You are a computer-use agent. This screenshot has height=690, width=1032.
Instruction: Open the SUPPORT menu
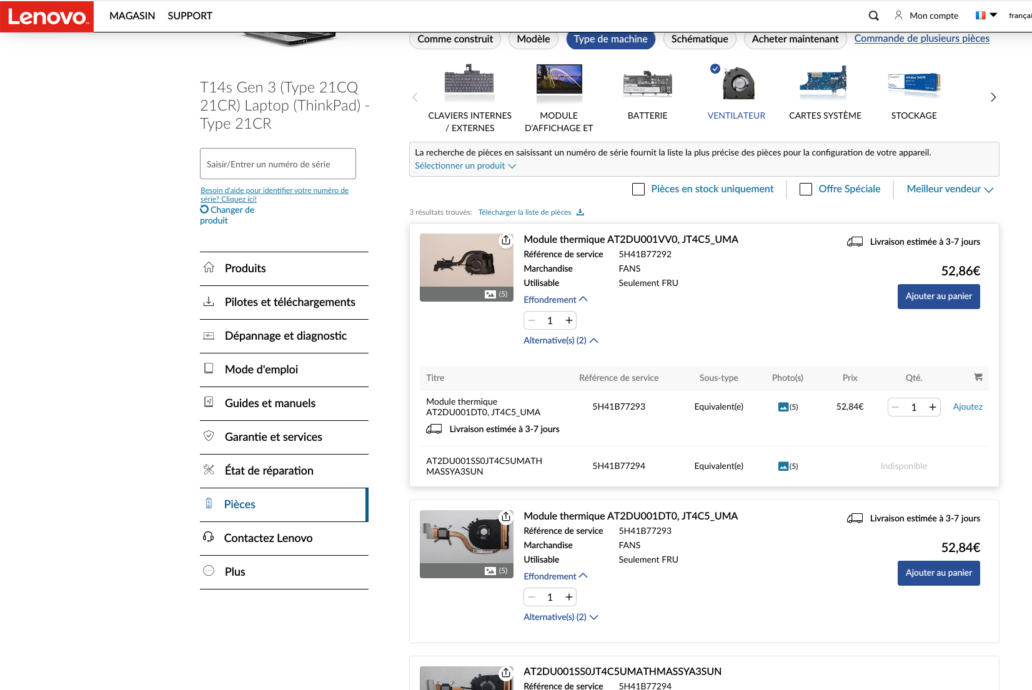[190, 16]
